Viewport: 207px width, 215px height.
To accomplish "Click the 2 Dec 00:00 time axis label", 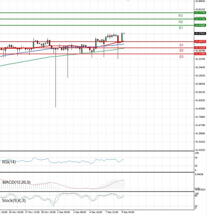I will coord(63,212).
